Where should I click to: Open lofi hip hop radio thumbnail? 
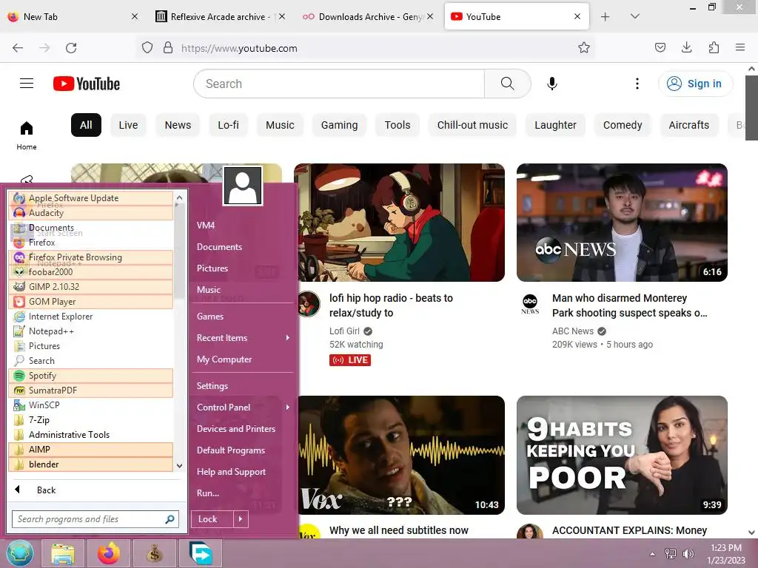tap(399, 223)
